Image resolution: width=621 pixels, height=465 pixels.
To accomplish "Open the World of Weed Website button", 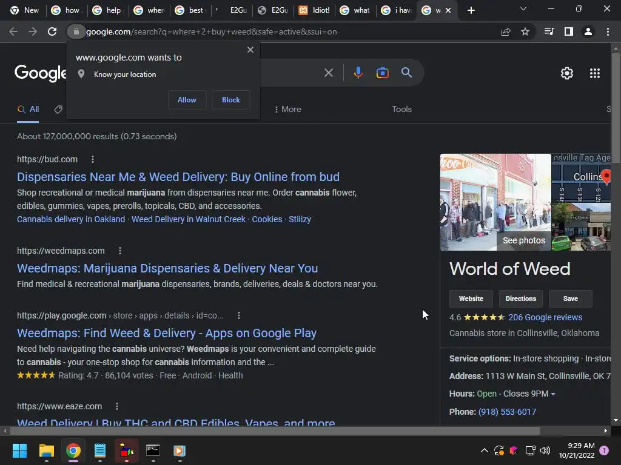I will pos(471,298).
